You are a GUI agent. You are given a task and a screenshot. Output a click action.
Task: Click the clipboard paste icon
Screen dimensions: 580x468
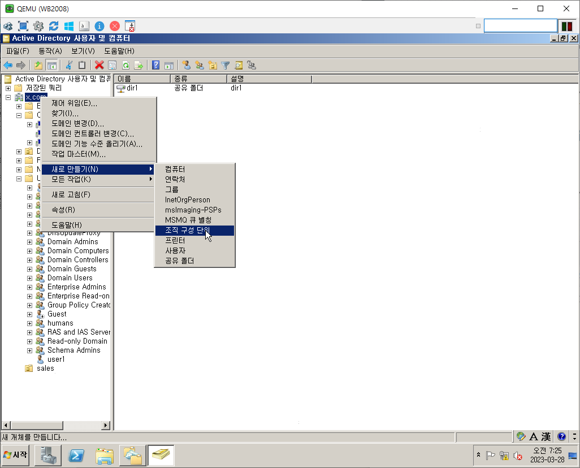82,66
